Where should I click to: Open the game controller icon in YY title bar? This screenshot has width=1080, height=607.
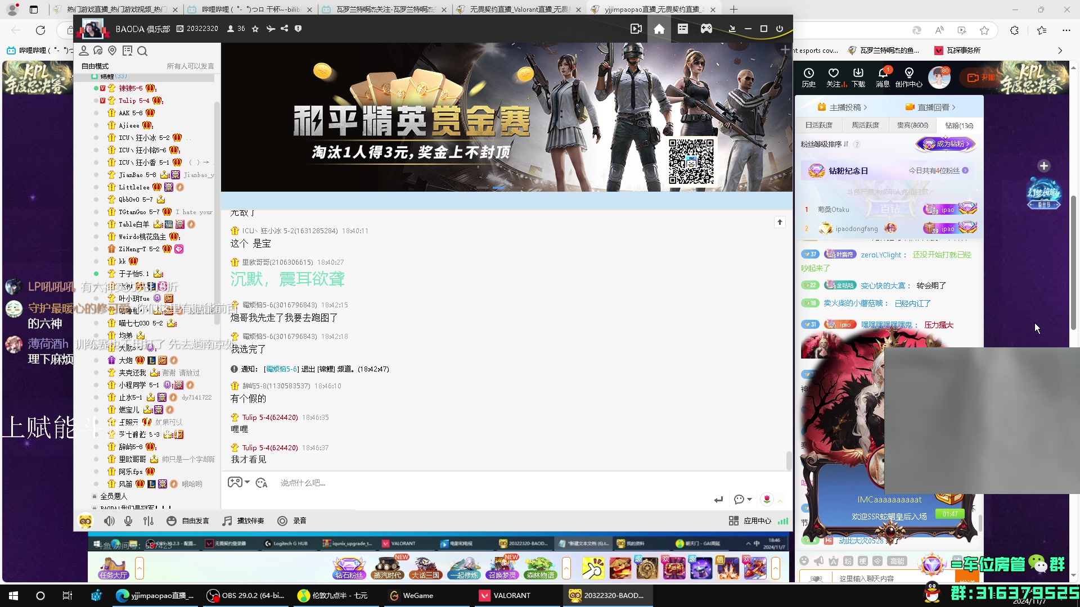[x=706, y=29]
